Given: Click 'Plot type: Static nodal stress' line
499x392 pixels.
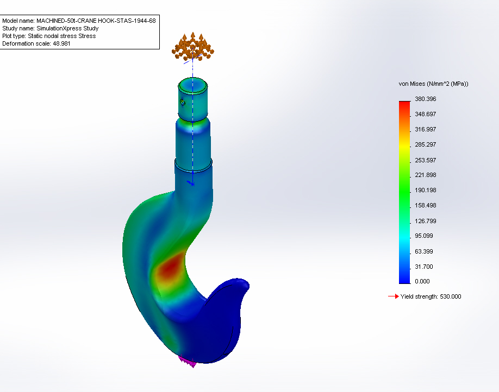Looking at the screenshot, I should click(x=49, y=36).
